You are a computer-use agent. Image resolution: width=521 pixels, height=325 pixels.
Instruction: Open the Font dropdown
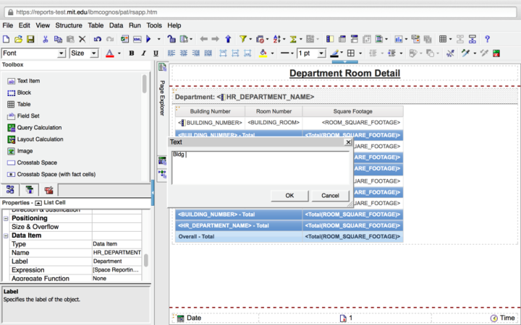62,53
